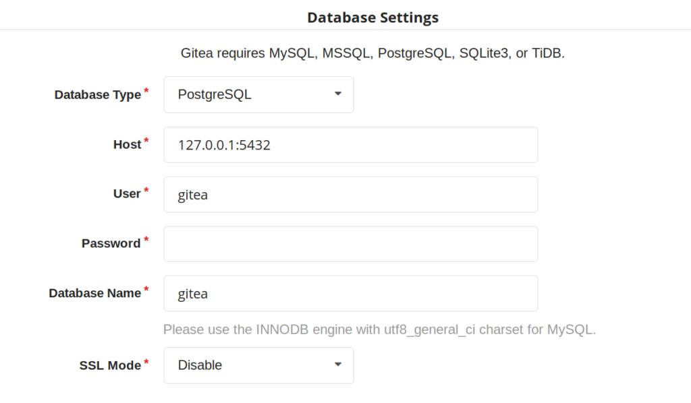The height and width of the screenshot is (403, 691).
Task: Click the Database Type label
Action: tap(98, 94)
